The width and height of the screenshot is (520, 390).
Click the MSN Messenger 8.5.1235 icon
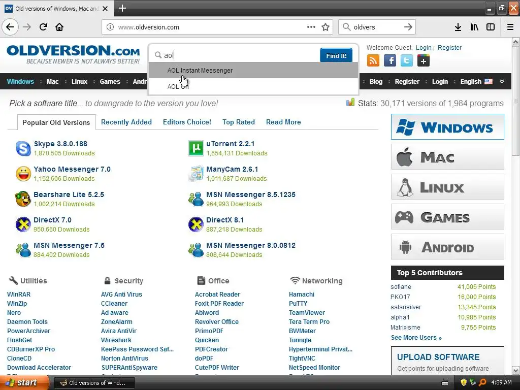[196, 199]
